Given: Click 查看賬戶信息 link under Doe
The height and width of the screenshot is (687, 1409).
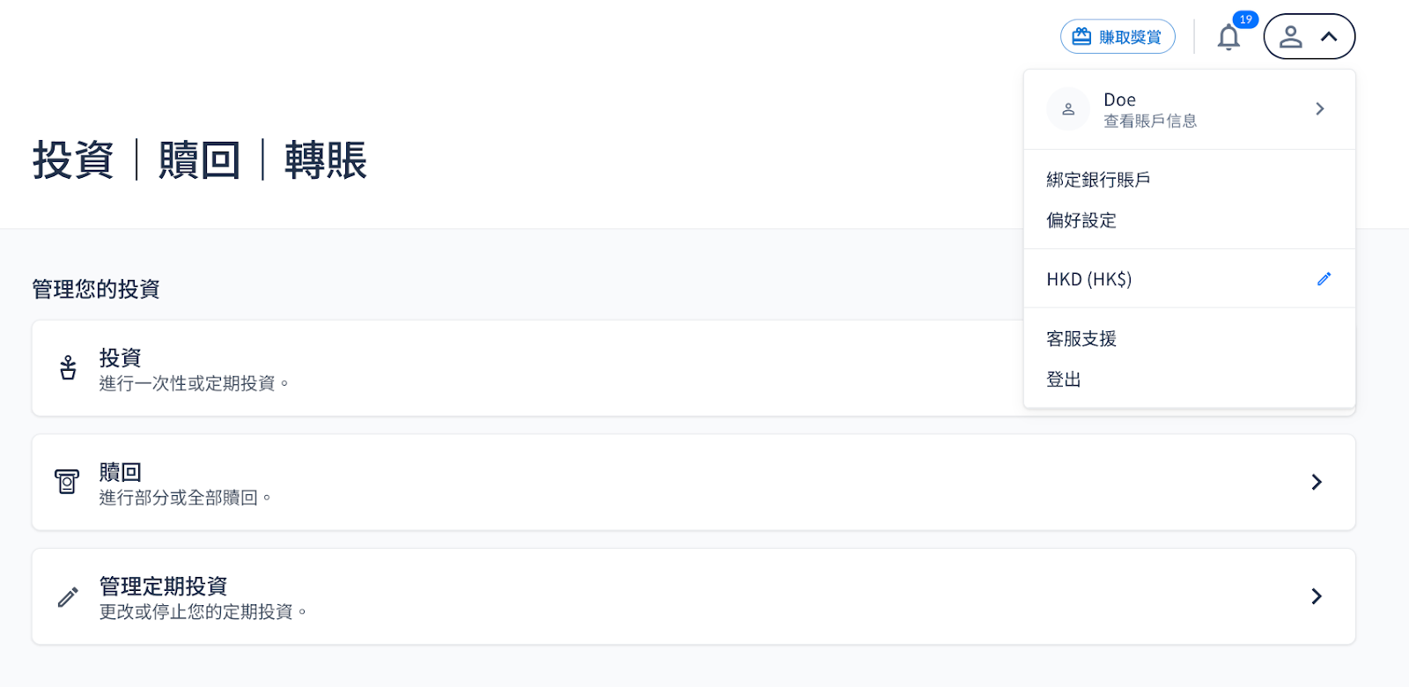Looking at the screenshot, I should pyautogui.click(x=1150, y=122).
